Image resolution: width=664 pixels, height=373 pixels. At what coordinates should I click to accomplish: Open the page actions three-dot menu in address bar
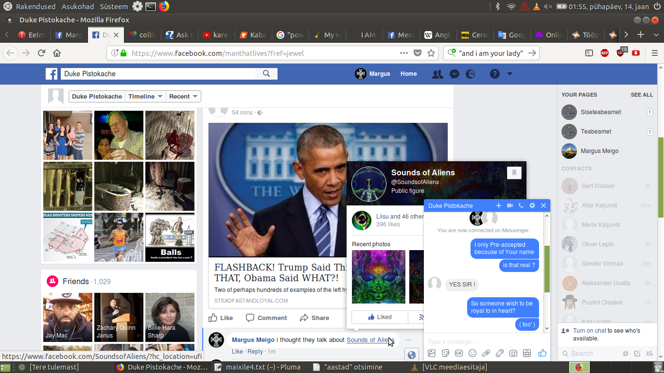tap(404, 53)
